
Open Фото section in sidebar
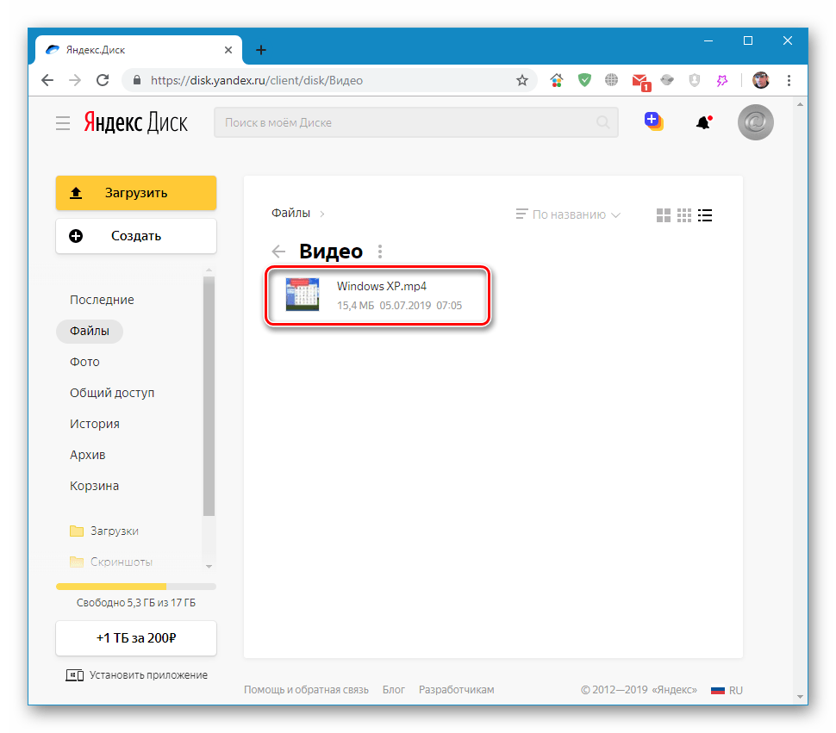coord(84,363)
